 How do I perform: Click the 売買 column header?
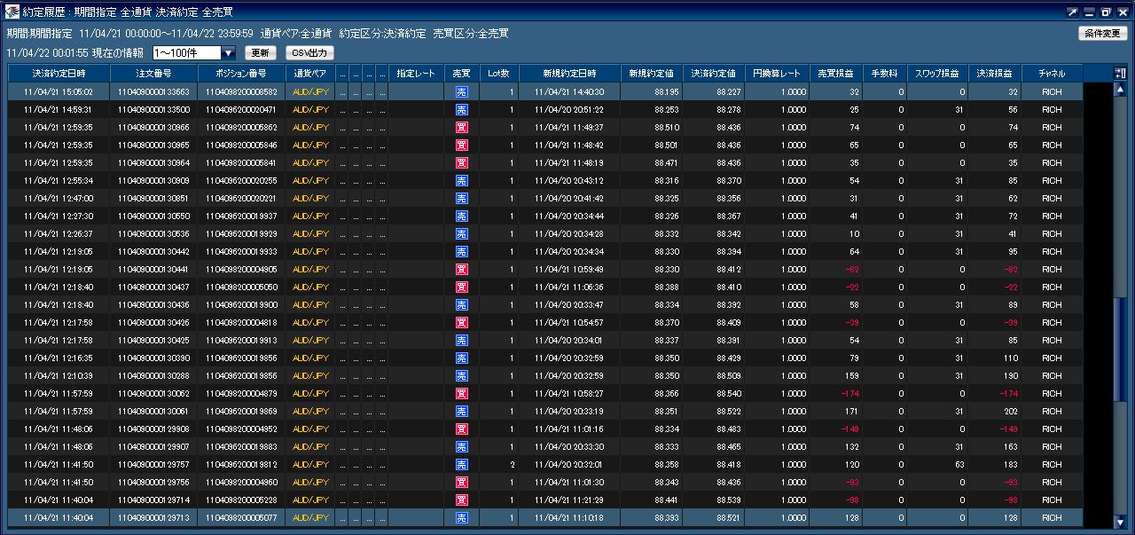click(461, 74)
